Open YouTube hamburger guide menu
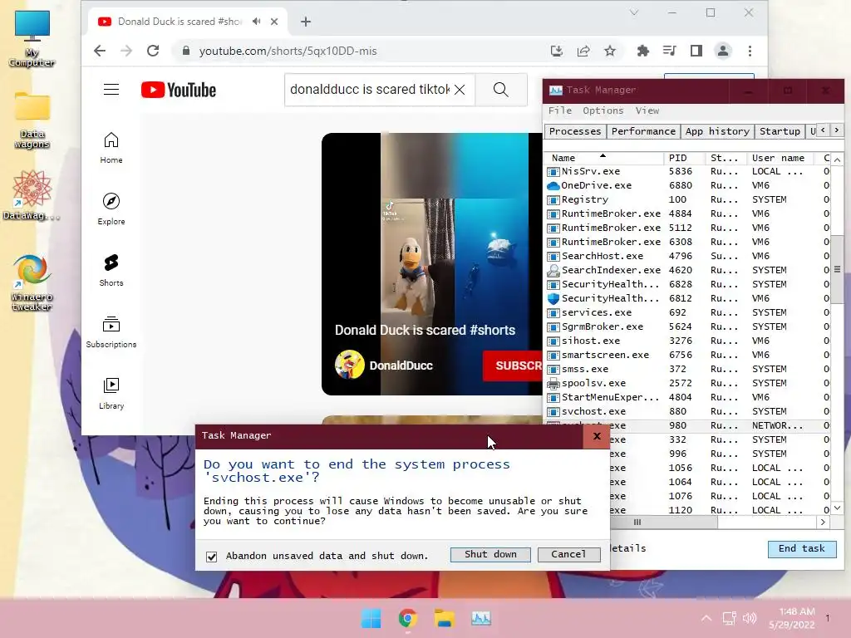The width and height of the screenshot is (851, 638). click(111, 90)
